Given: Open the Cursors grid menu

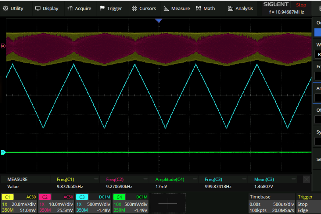Looking at the screenshot, I should pyautogui.click(x=143, y=8).
